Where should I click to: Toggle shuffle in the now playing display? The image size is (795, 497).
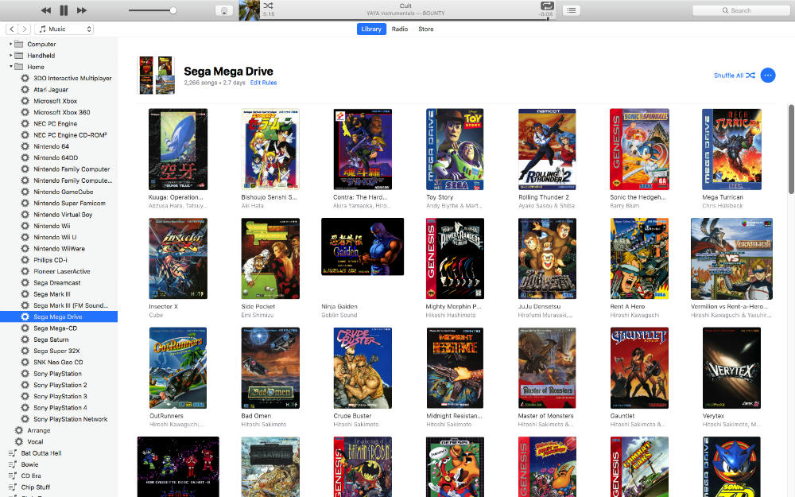pyautogui.click(x=268, y=6)
